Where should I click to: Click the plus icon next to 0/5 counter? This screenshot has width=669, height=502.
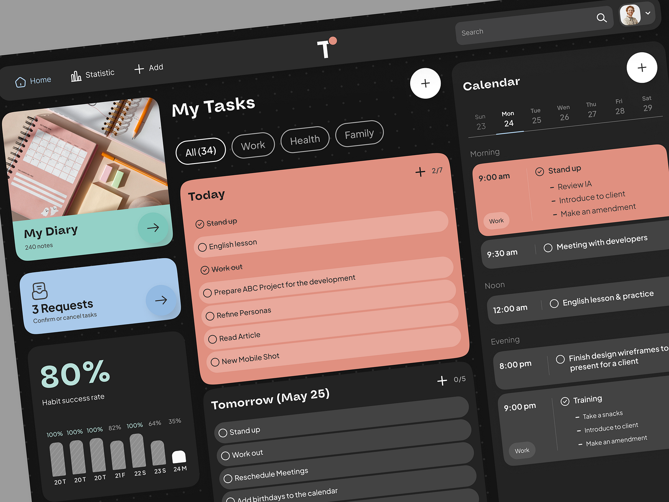point(442,381)
